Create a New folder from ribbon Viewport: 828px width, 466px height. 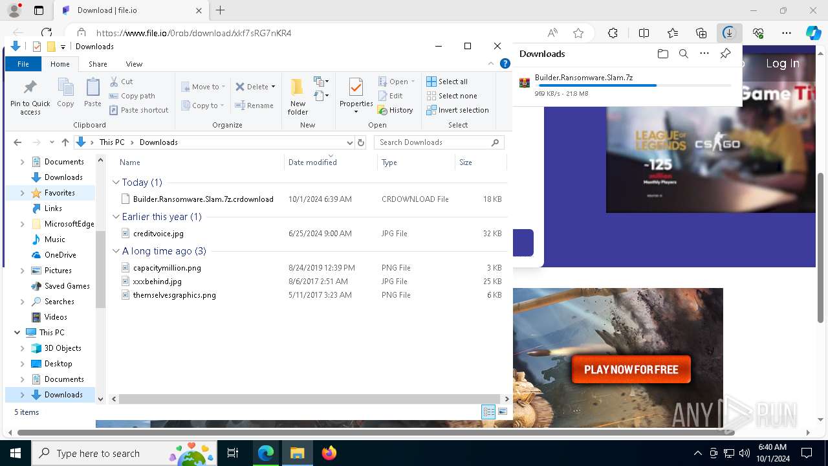click(x=298, y=96)
